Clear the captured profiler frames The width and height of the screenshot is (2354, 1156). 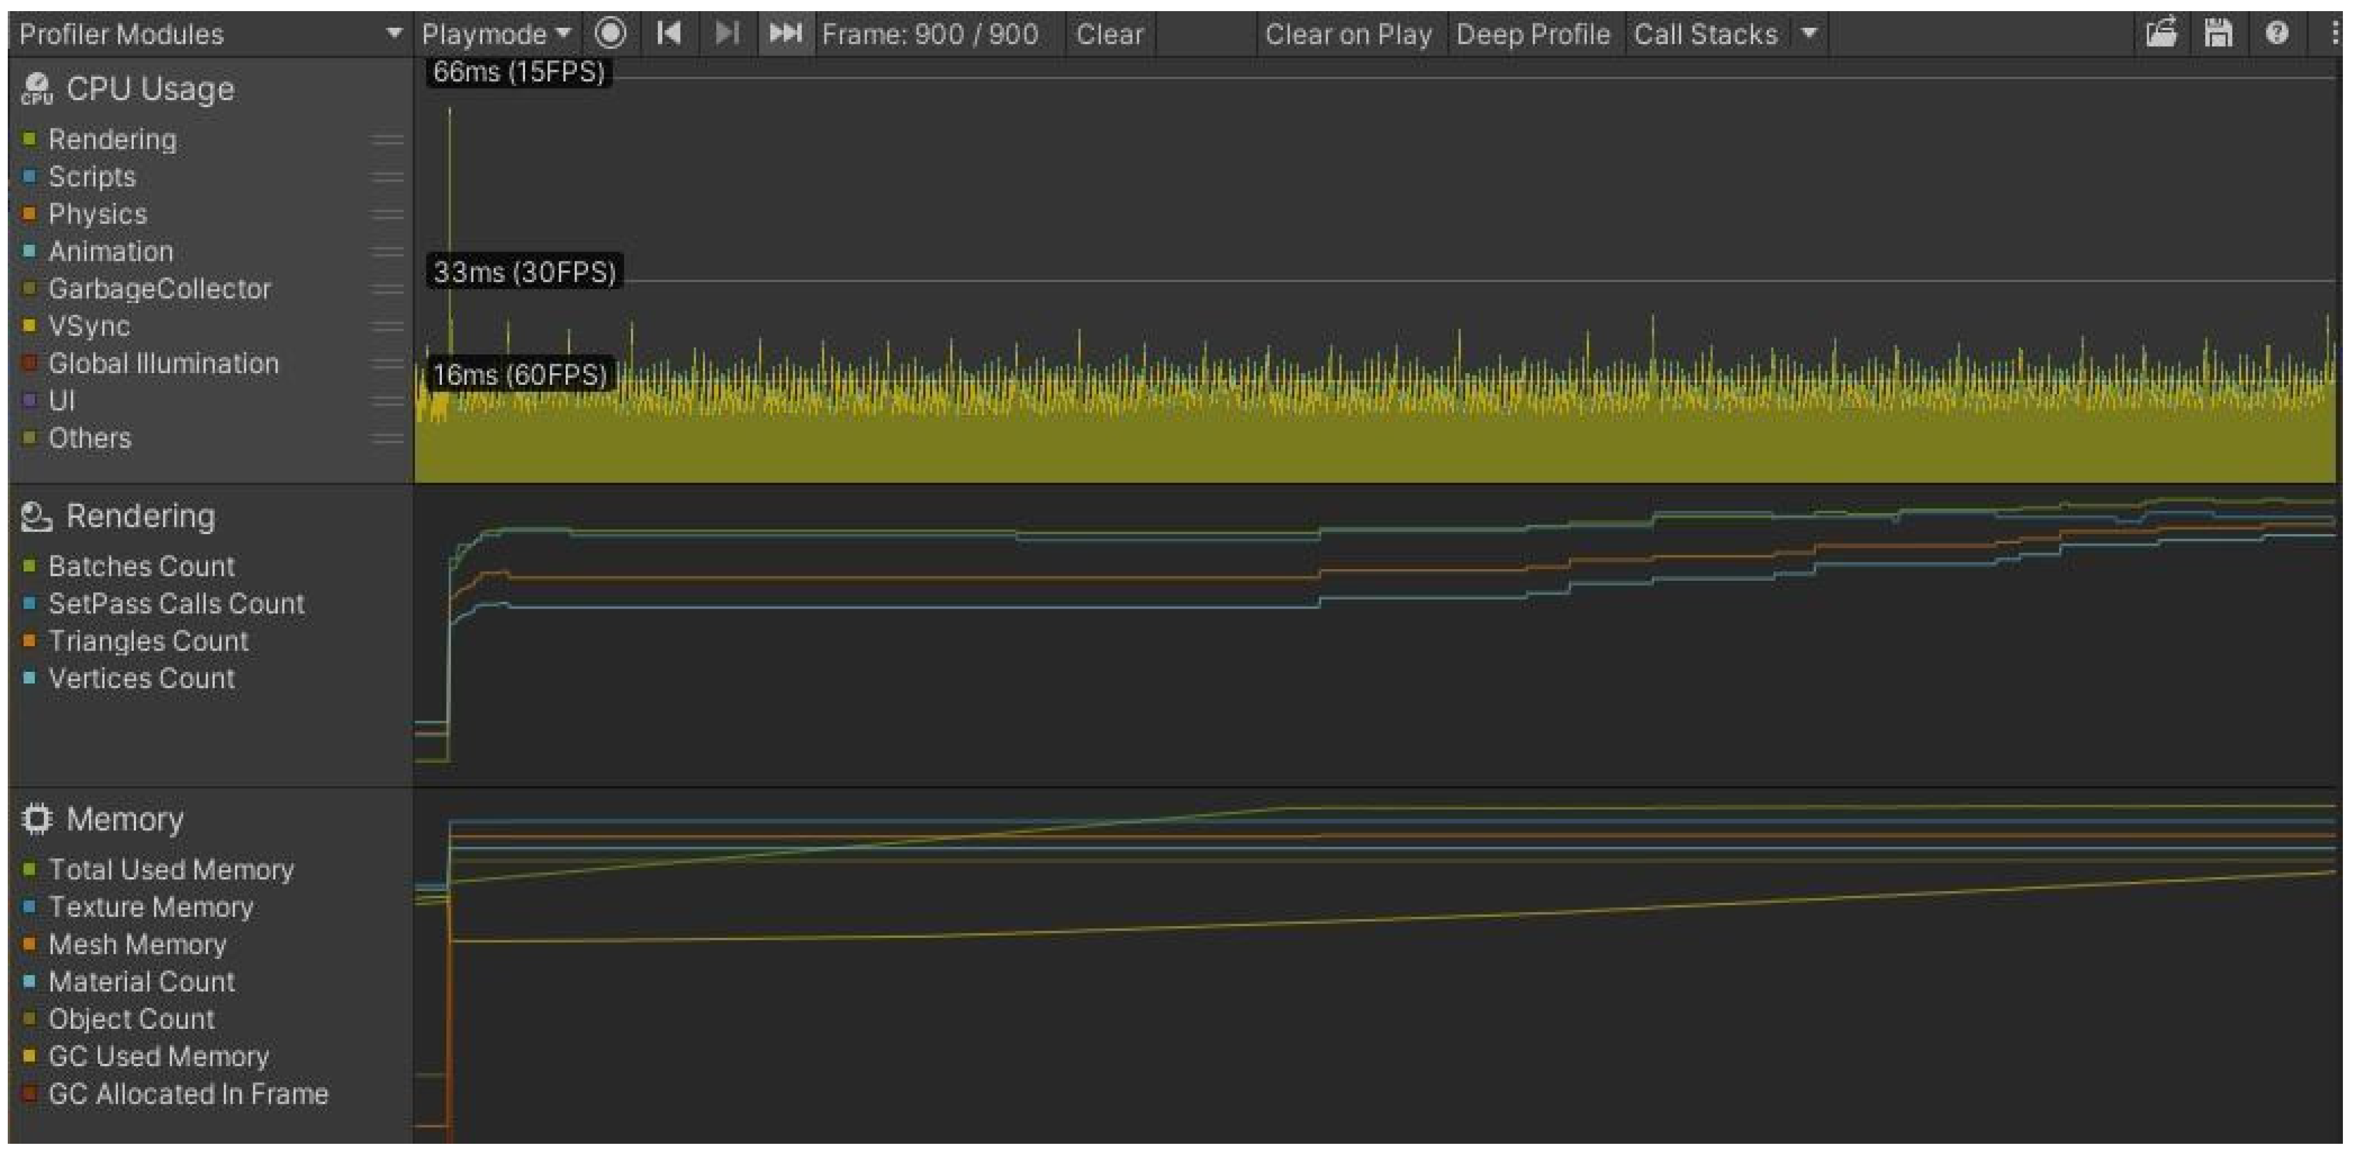pos(1109,34)
